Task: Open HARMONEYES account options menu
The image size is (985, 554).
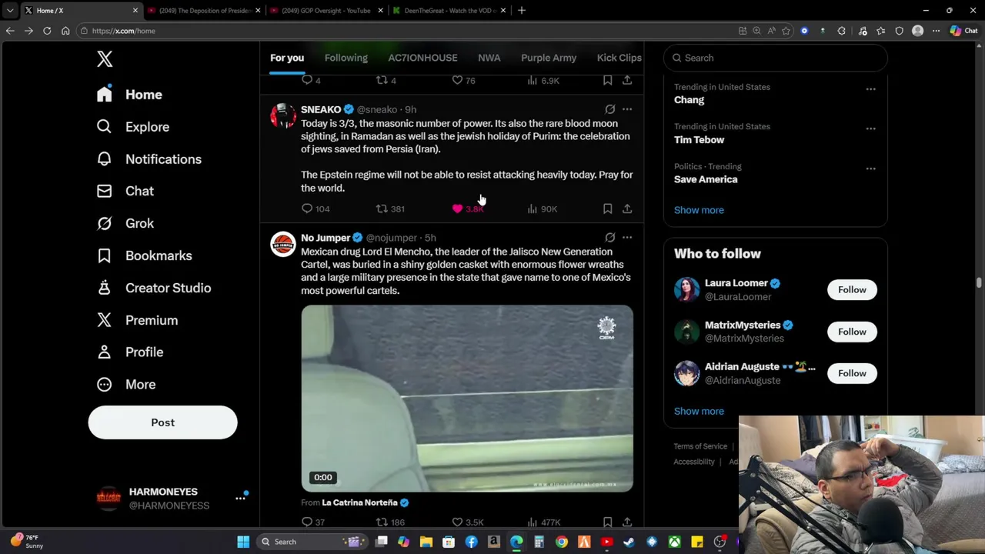Action: 240,498
